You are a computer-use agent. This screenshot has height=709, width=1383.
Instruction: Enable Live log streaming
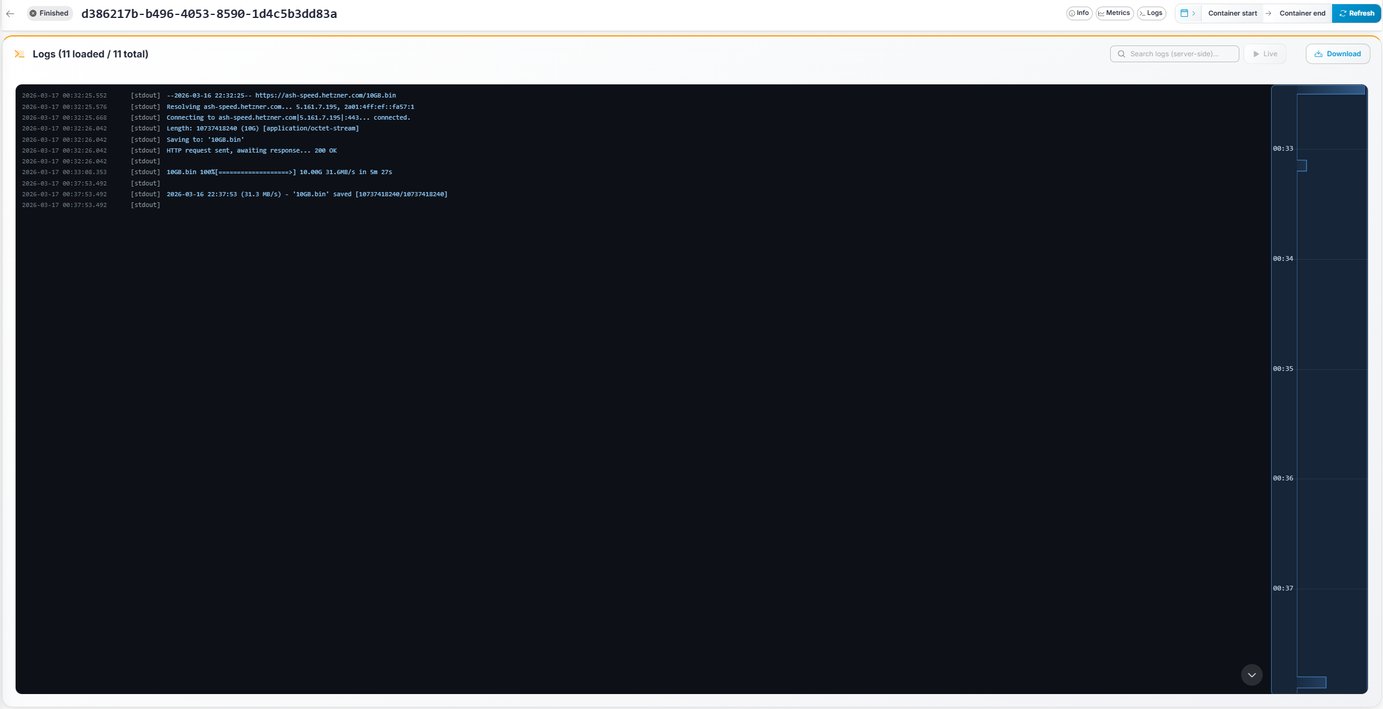(x=1265, y=53)
